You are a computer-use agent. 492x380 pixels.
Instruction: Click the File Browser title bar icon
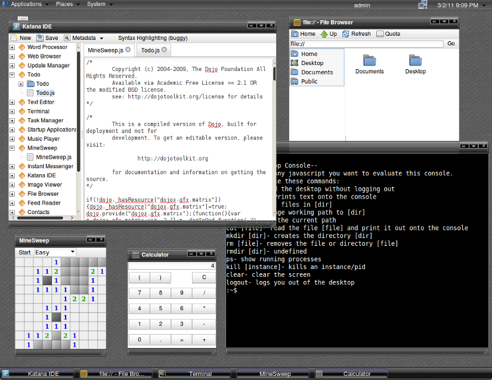(x=297, y=23)
